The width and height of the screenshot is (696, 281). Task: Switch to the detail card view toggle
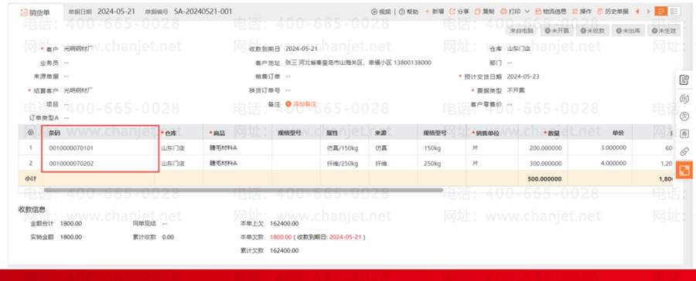pyautogui.click(x=674, y=12)
